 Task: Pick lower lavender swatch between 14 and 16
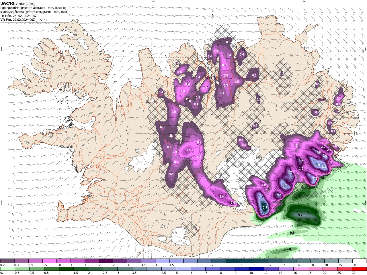(x=286, y=269)
